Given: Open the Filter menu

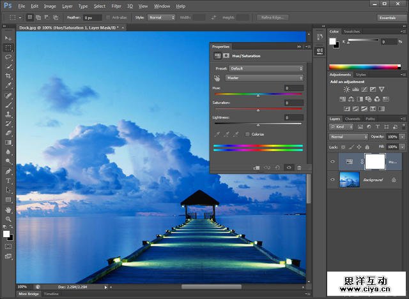Looking at the screenshot, I should click(116, 6).
